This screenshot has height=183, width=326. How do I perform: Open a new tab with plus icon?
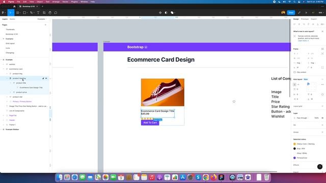pos(42,7)
